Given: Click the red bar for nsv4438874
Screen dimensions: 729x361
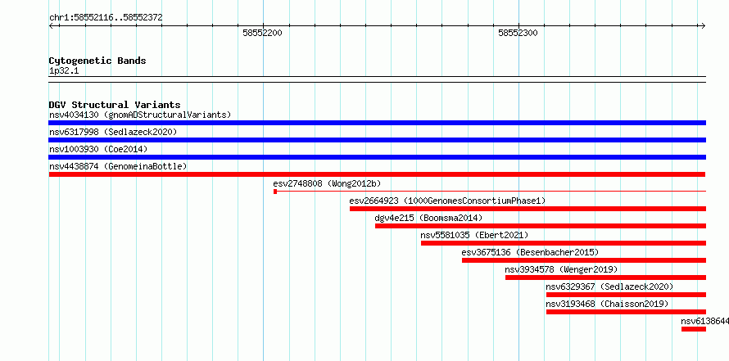Looking at the screenshot, I should [x=377, y=174].
